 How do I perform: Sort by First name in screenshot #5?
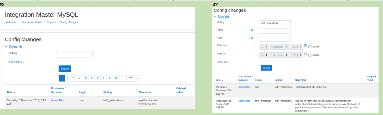coord(58,88)
